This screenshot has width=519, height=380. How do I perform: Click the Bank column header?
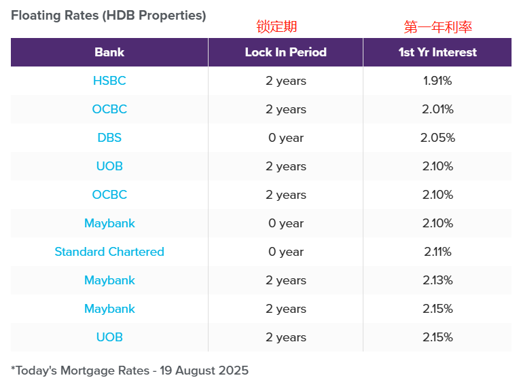pos(109,52)
